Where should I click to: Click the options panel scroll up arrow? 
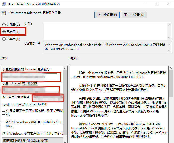(65, 68)
